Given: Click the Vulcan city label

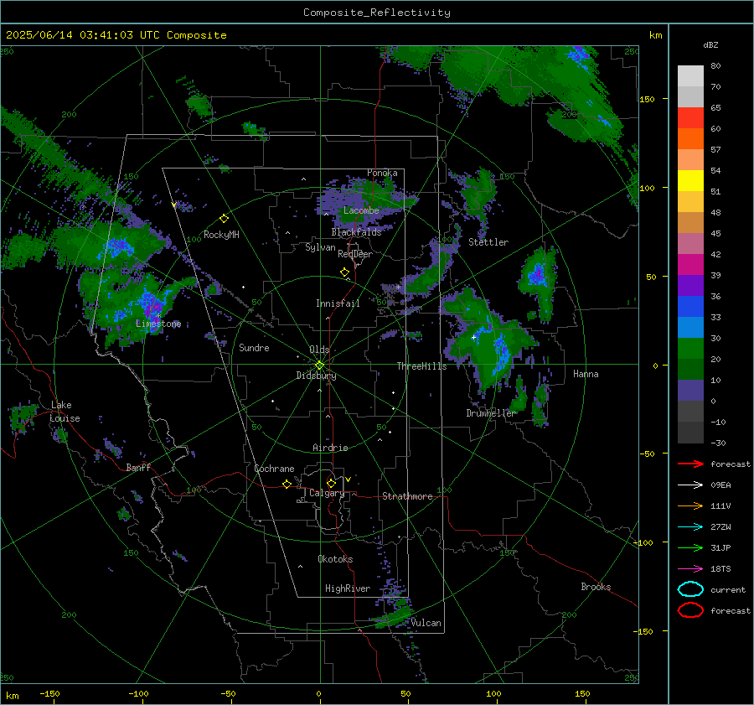Looking at the screenshot, I should 426,623.
